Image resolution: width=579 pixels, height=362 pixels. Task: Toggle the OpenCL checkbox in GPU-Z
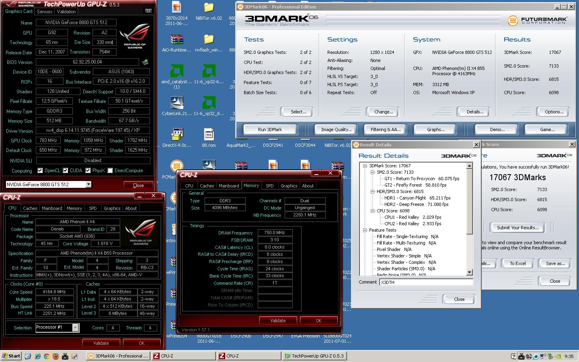[40, 171]
